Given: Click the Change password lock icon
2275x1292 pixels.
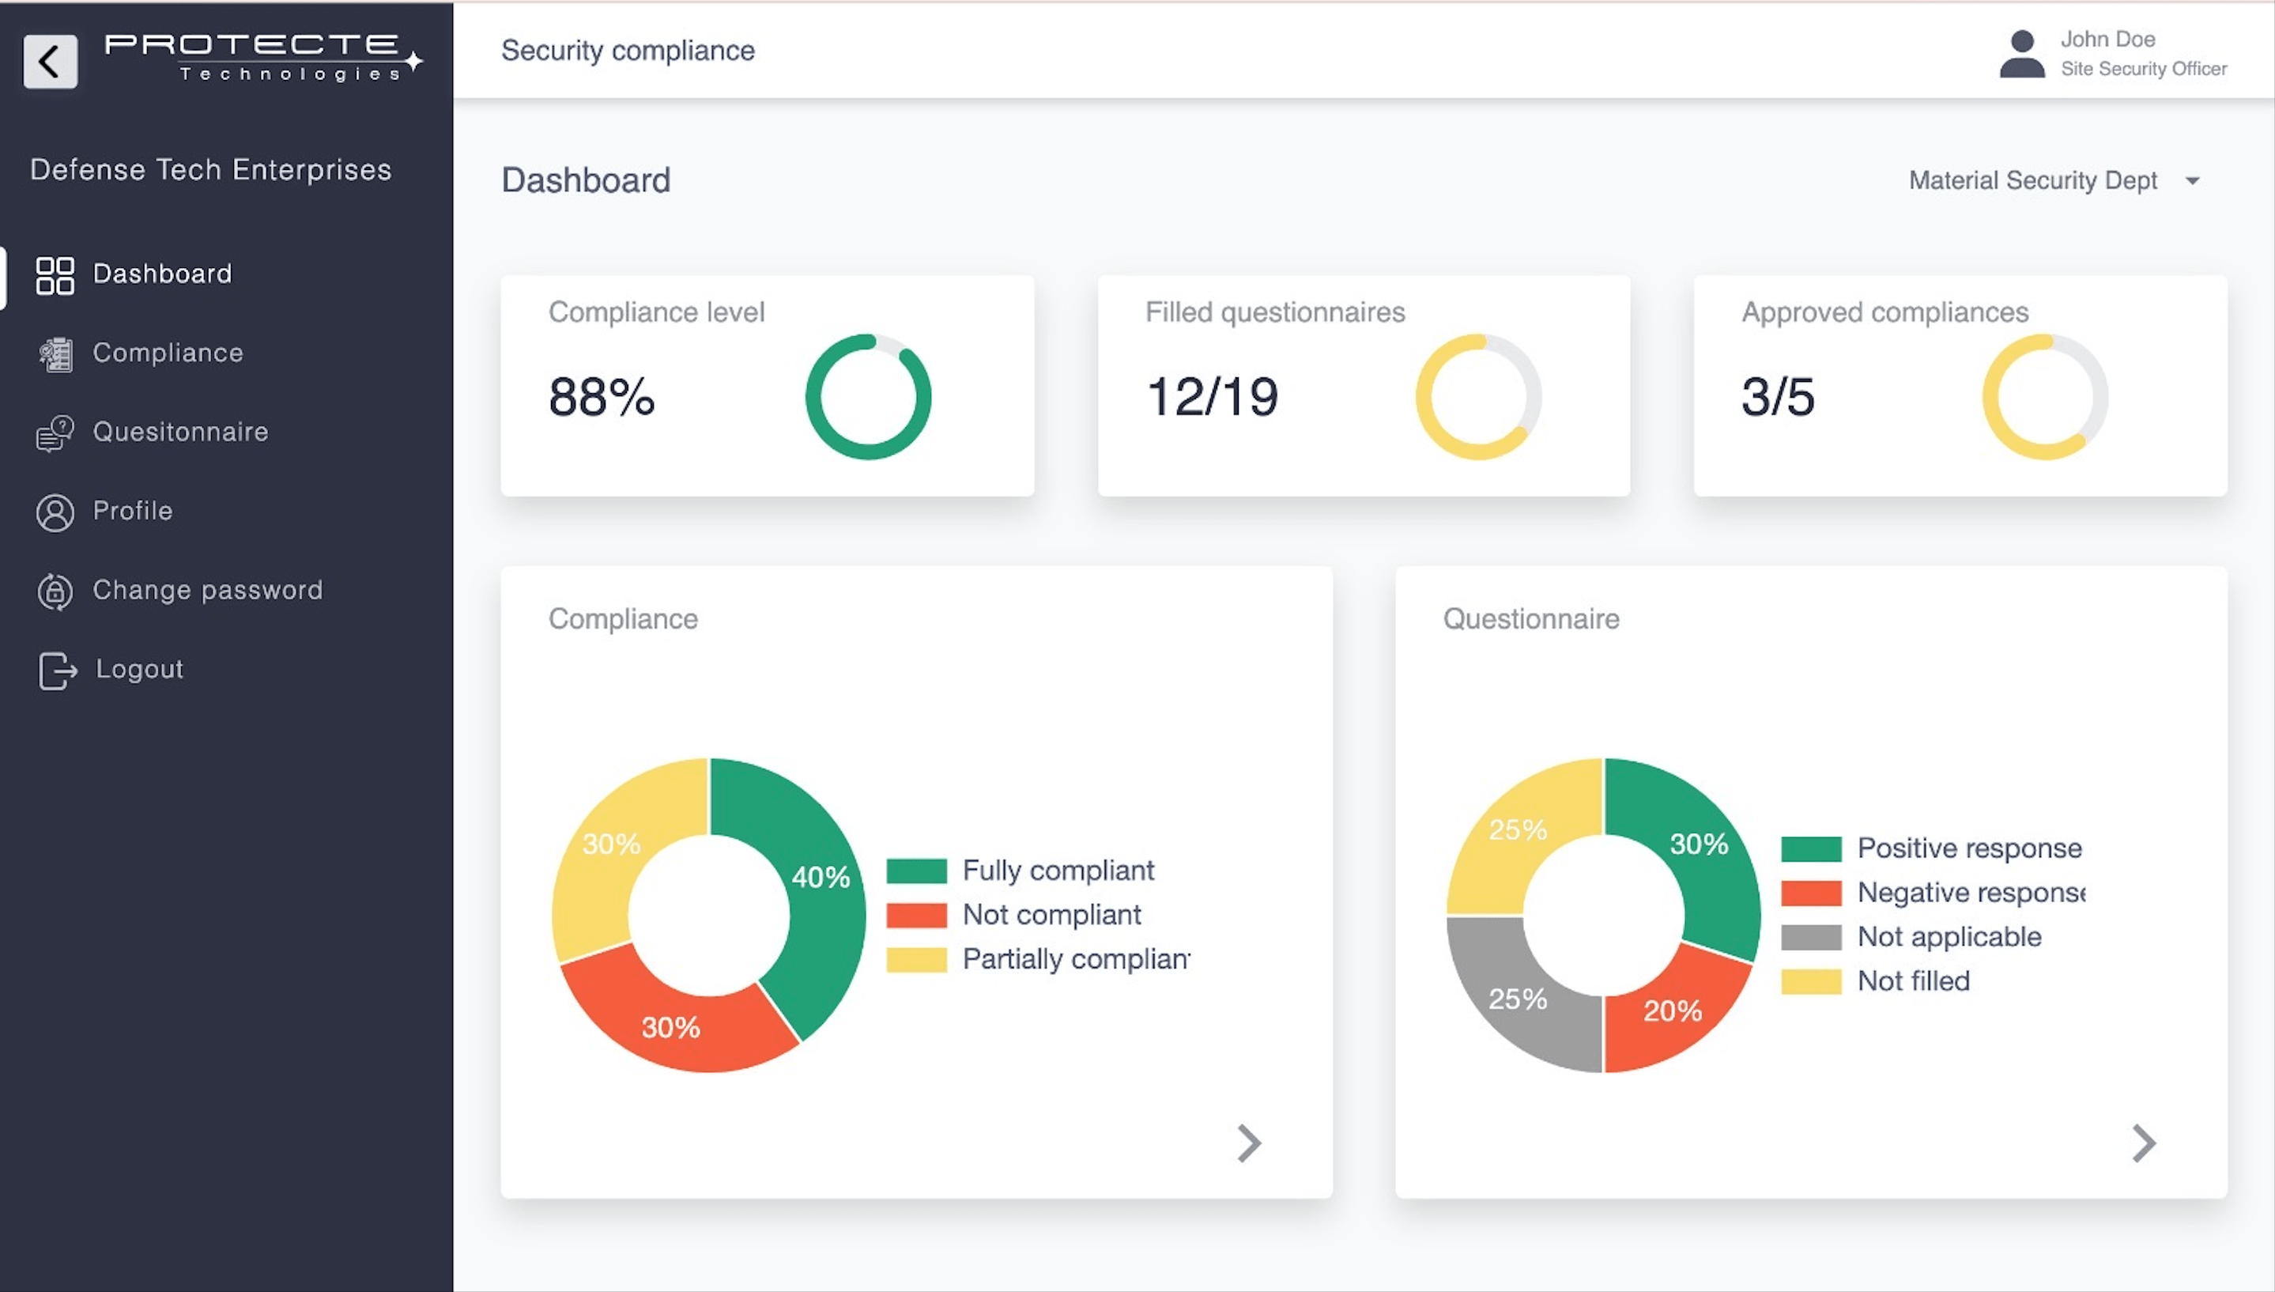Looking at the screenshot, I should 55,591.
